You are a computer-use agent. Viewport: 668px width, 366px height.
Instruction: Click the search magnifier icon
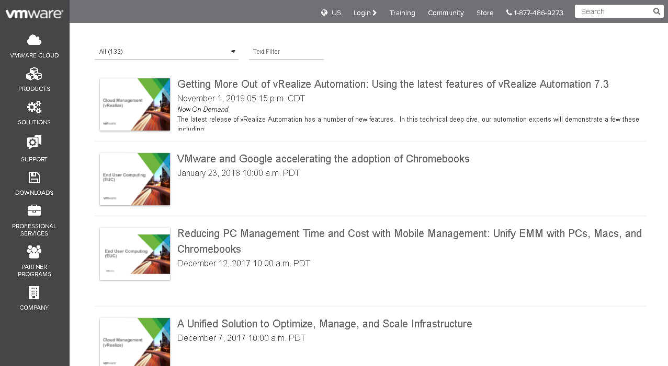point(656,11)
